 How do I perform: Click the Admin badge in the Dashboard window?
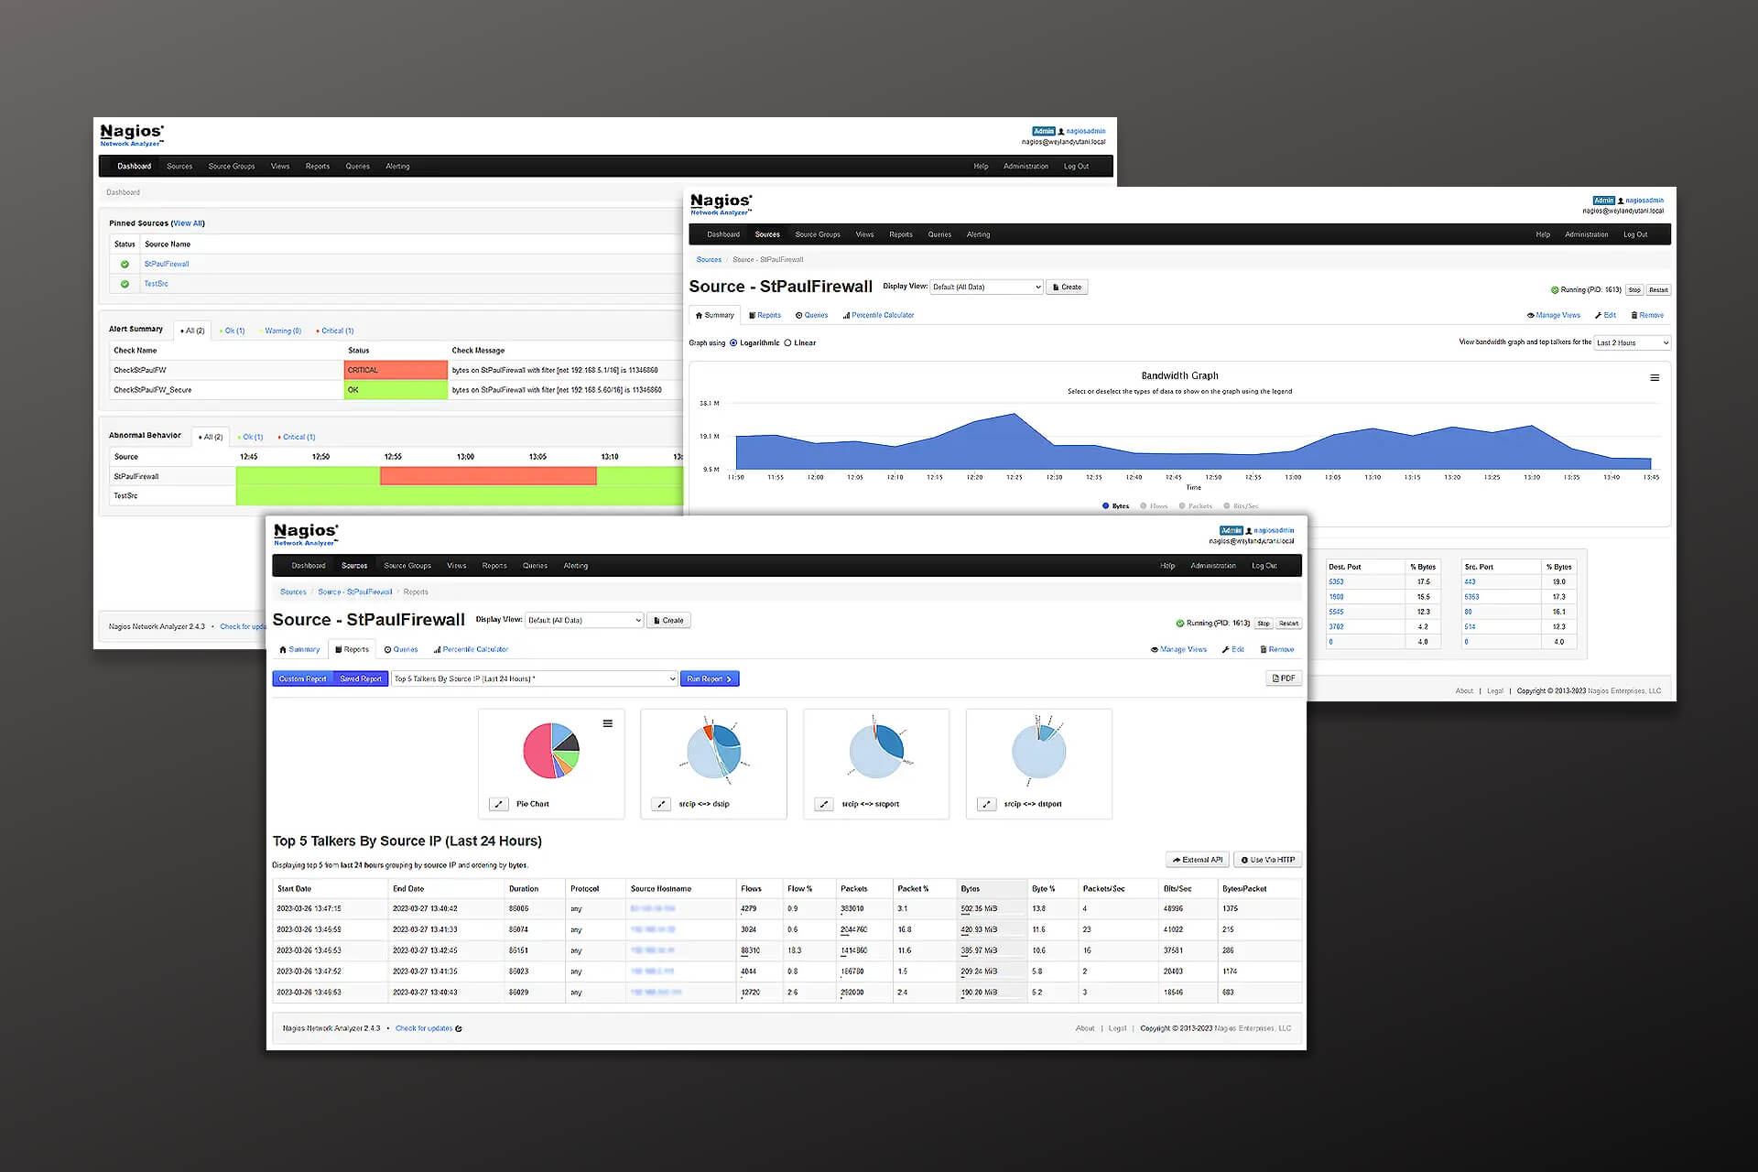1044,131
